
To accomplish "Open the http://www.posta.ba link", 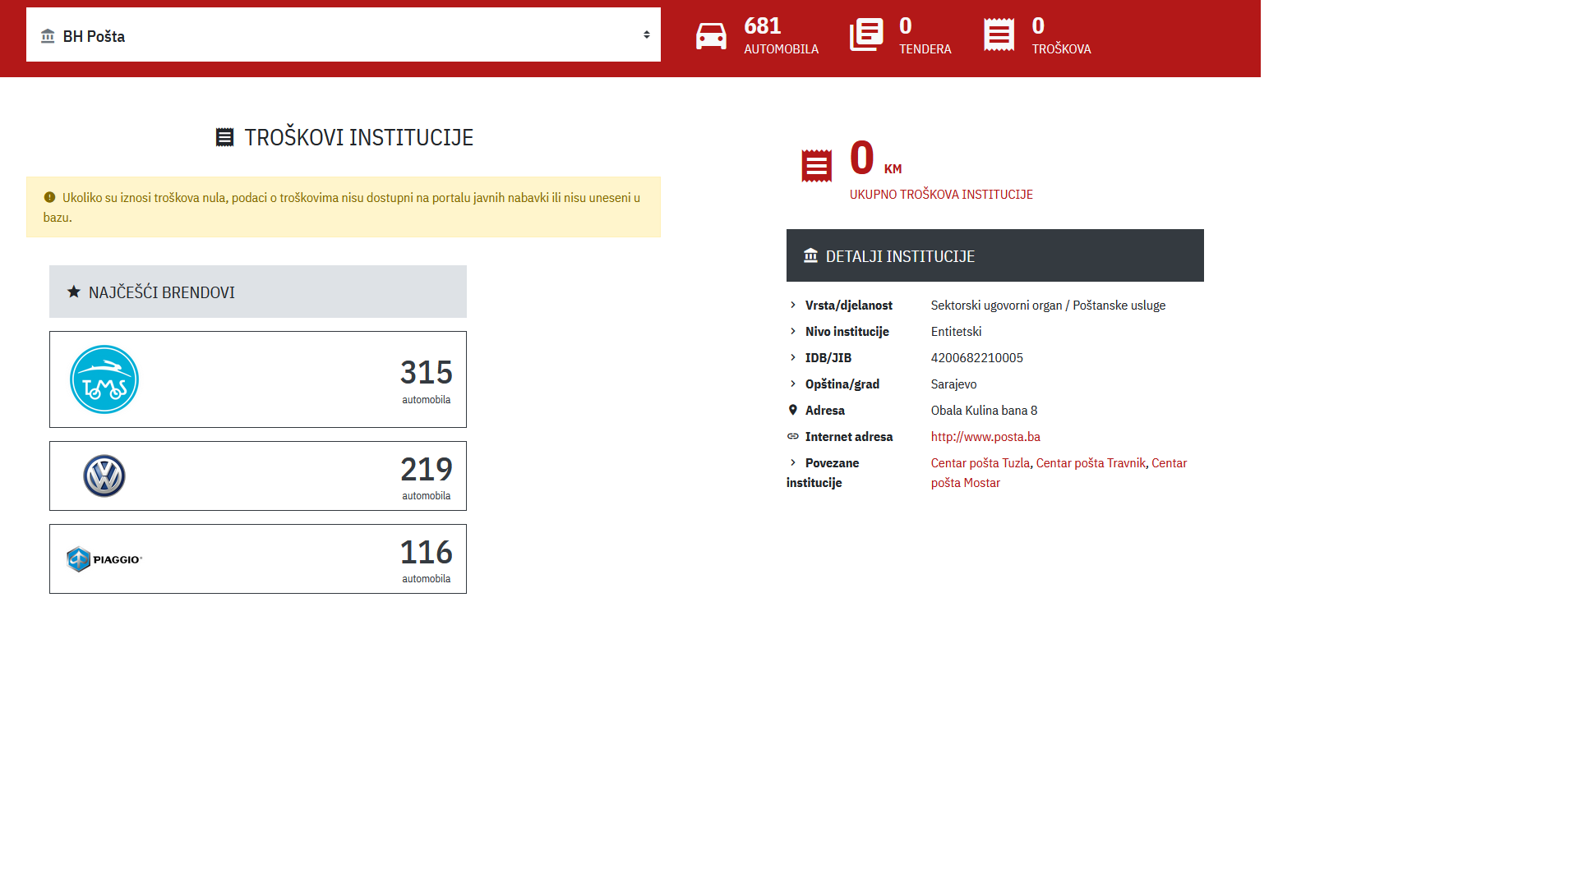I will [x=985, y=437].
